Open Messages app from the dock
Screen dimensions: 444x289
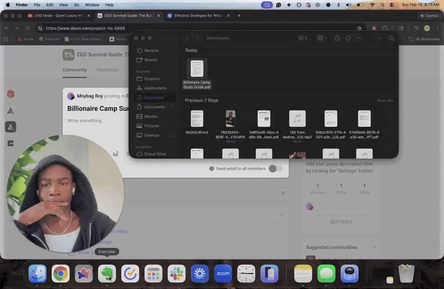point(326,273)
